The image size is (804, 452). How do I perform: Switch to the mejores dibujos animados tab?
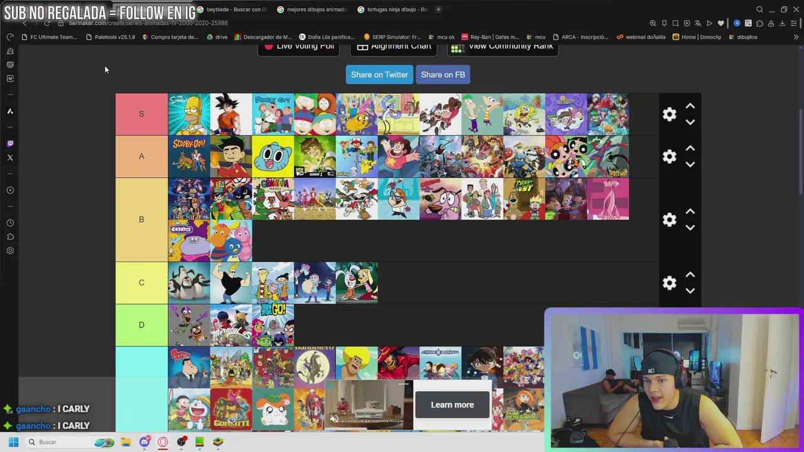click(313, 9)
